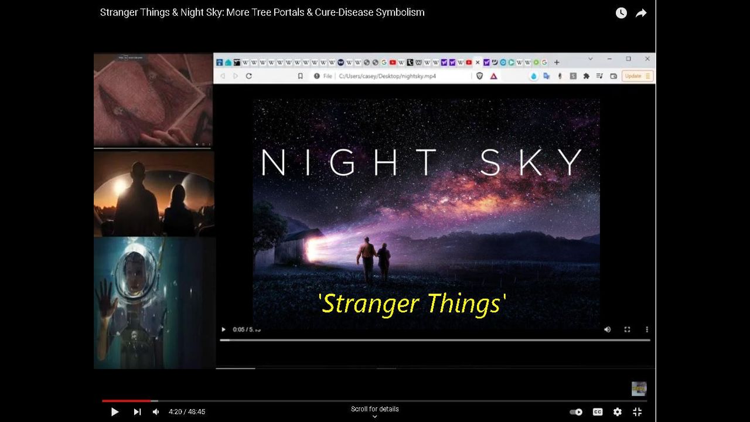Click the channel watermark thumbnail

click(639, 389)
